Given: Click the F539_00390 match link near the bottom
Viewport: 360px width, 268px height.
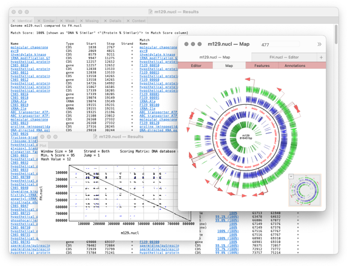Looking at the screenshot, I should 149,242.
